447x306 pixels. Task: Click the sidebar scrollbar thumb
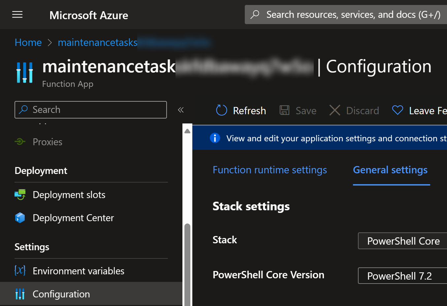tap(187, 264)
